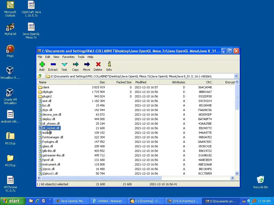The height and width of the screenshot is (205, 274).
Task: Expand hidden quick launch chevron
Action: (50, 200)
